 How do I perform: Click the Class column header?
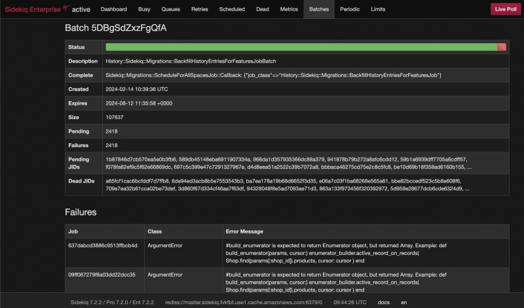point(155,231)
